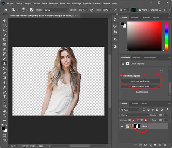This screenshot has height=148, width=172.
Task: Open the brush preset picker arrow
Action: click(x=27, y=10)
